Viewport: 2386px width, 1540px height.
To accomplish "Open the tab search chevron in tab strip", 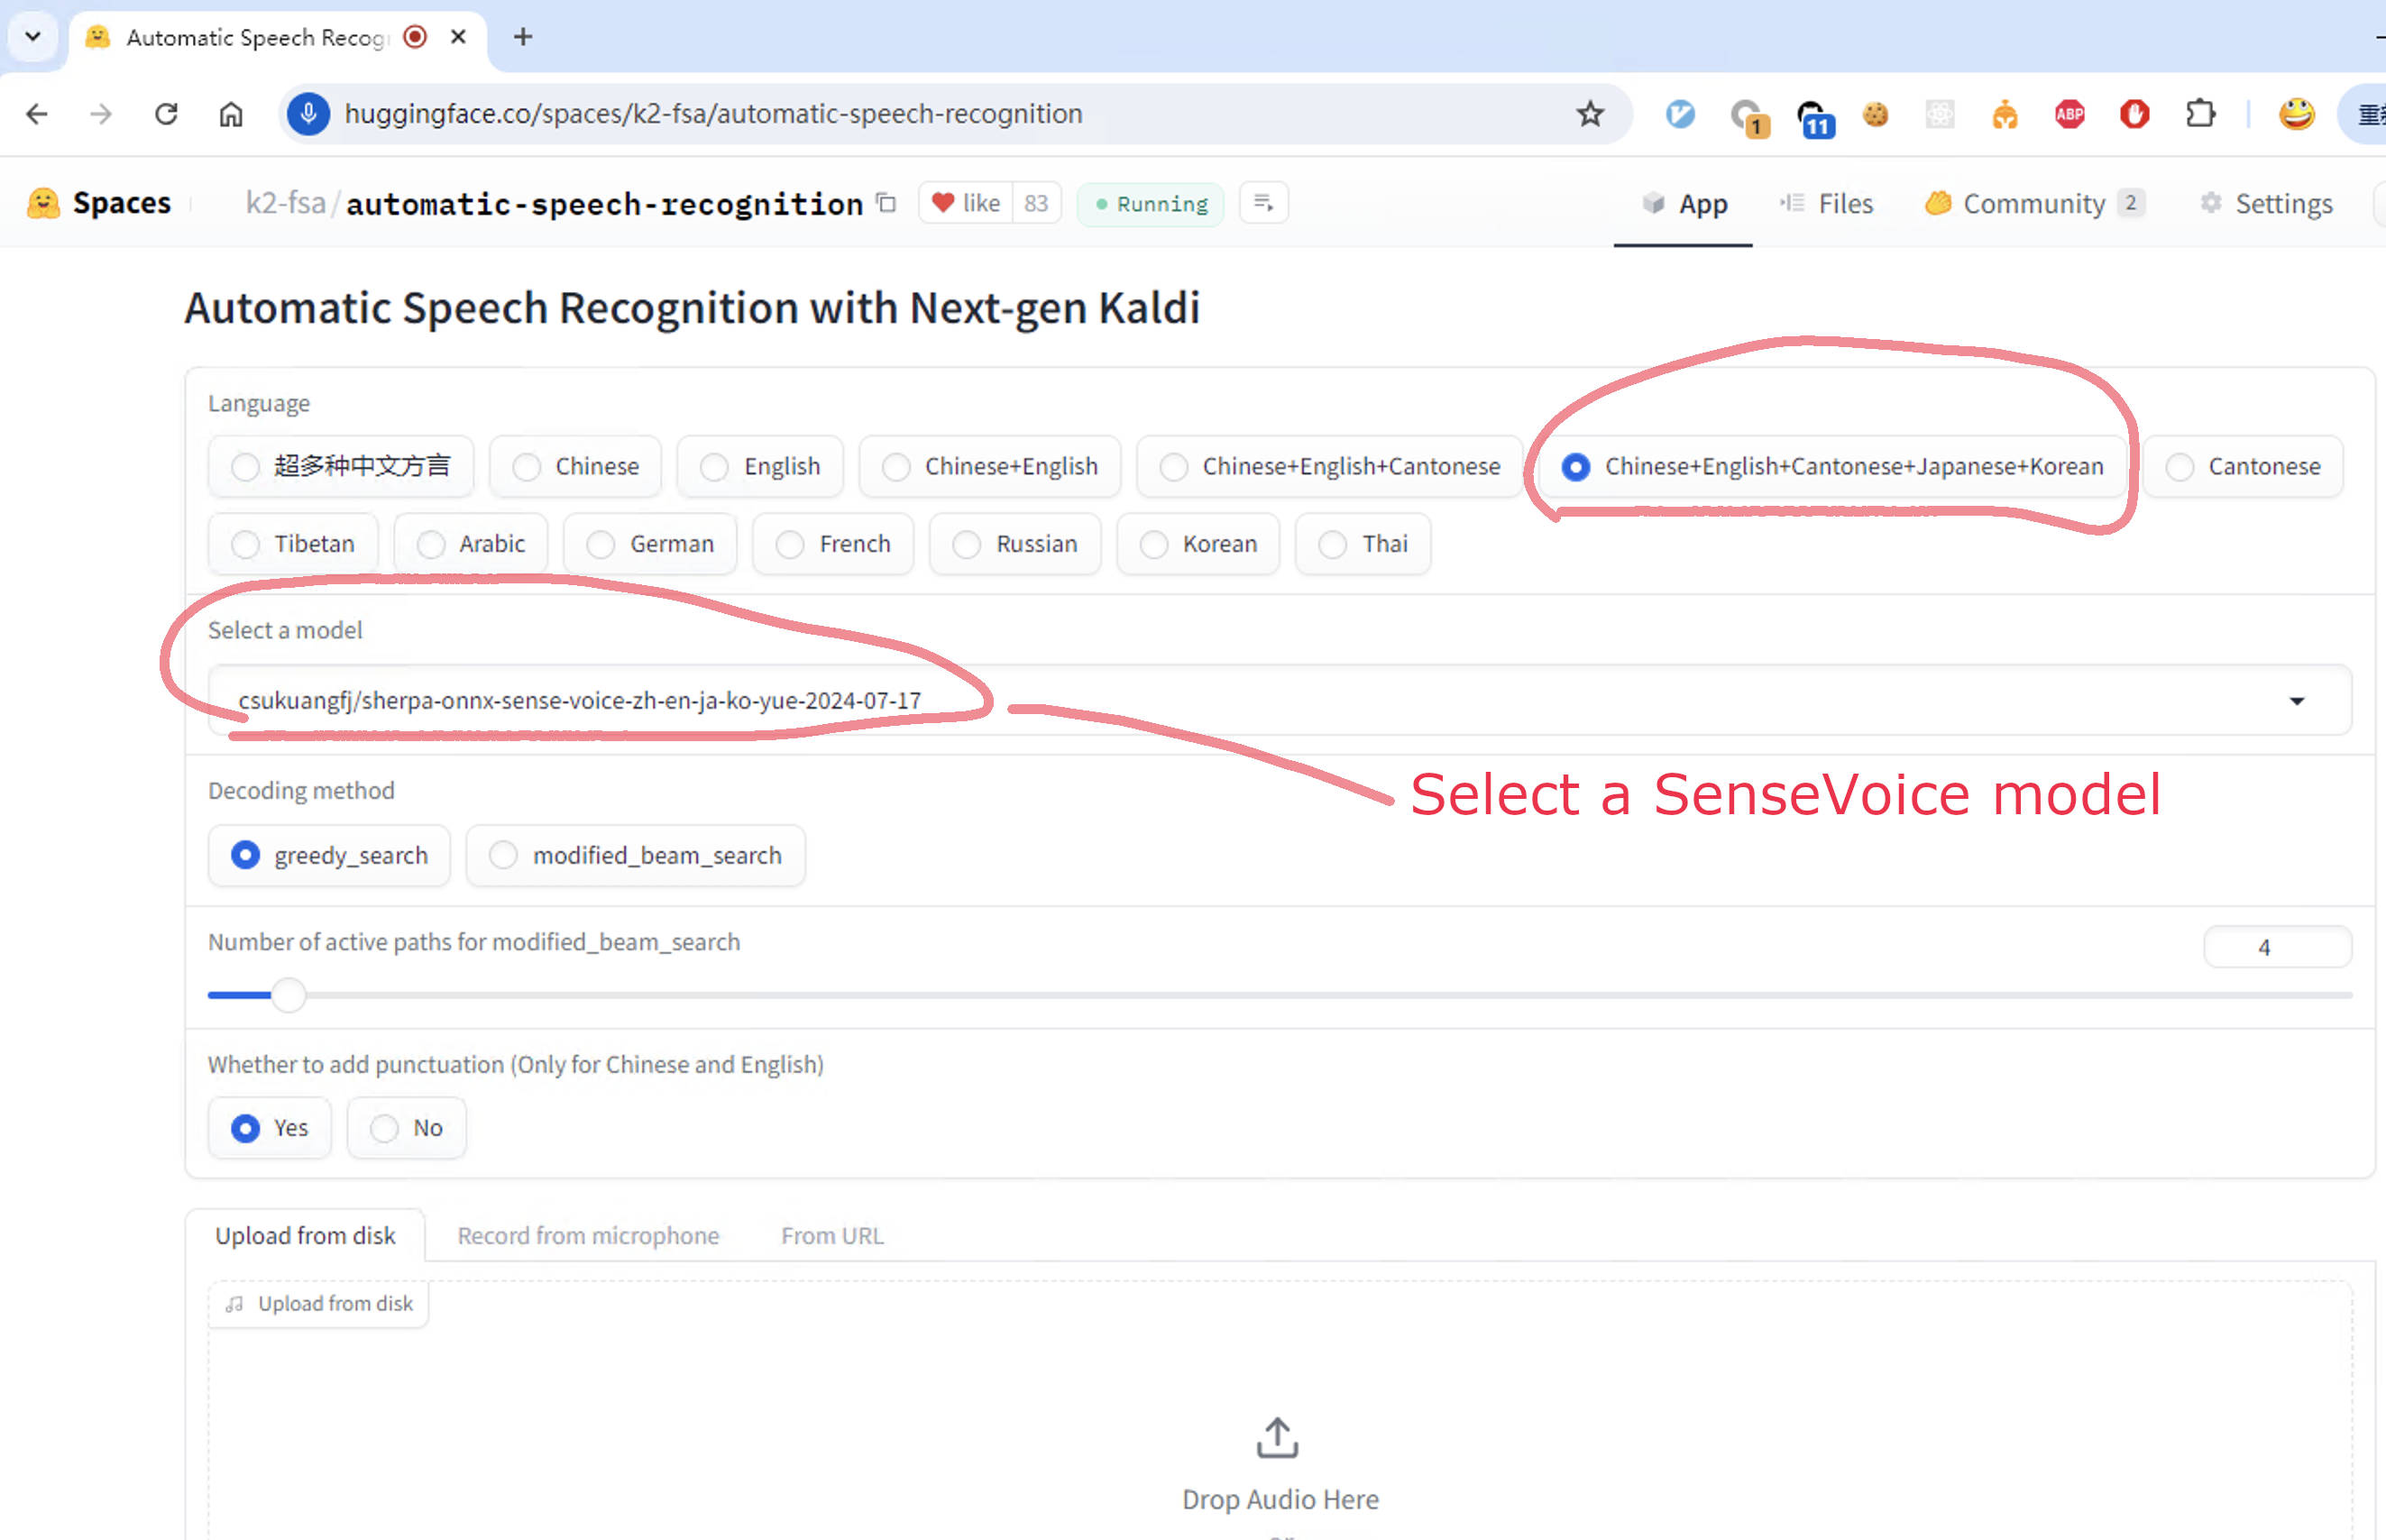I will click(x=33, y=37).
